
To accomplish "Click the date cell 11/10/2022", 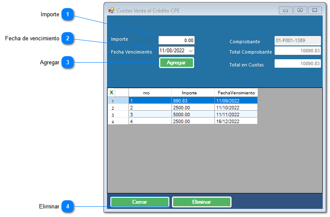I will coord(236,107).
